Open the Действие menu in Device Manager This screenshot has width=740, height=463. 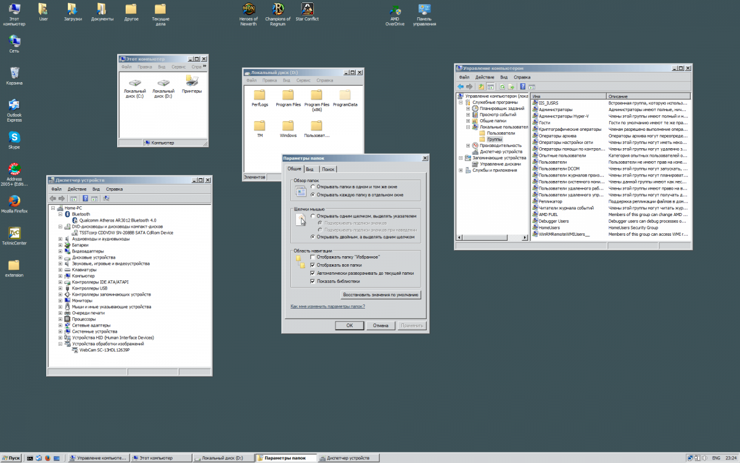pos(76,189)
